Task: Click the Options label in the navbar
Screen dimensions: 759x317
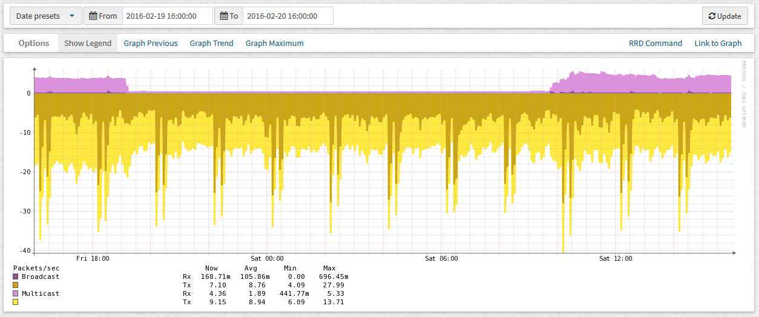Action: (34, 43)
